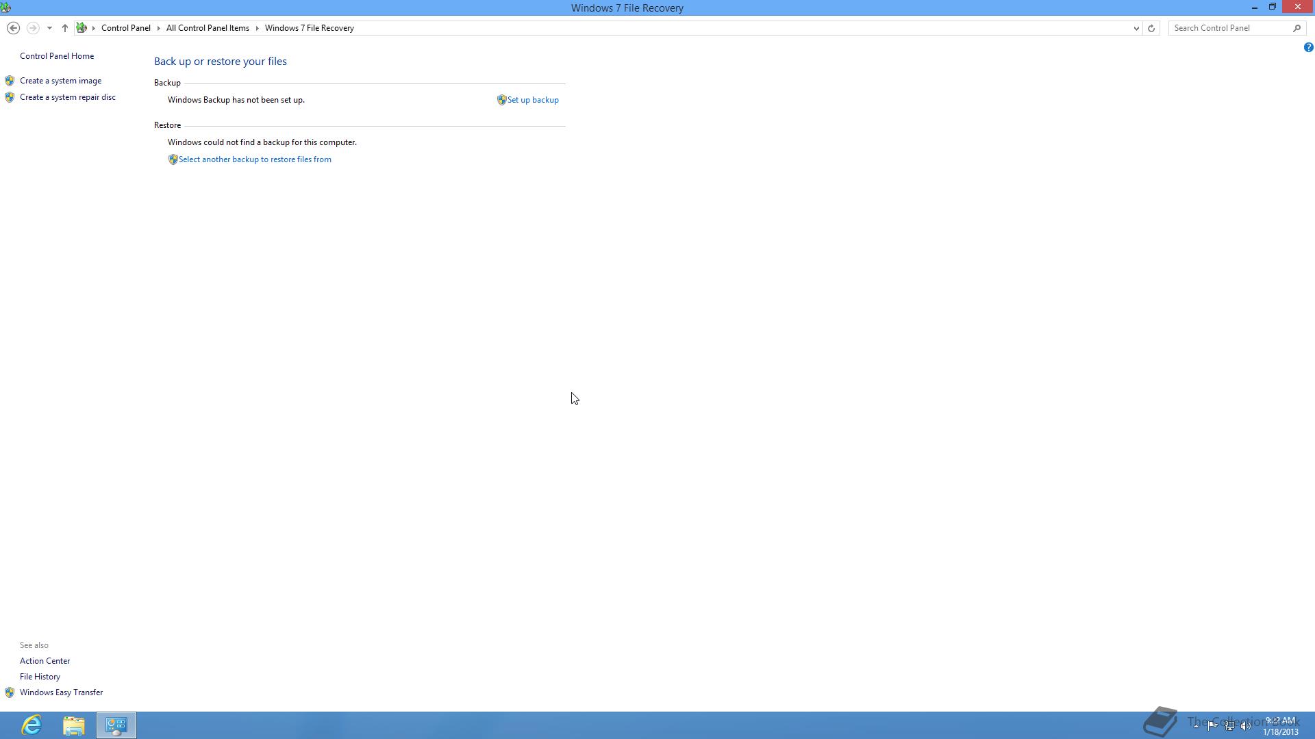Open File History link

point(40,677)
